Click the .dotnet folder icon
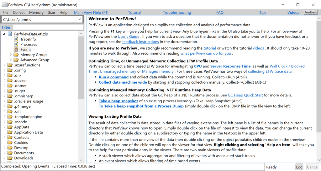Image resolution: width=321 pixels, height=171 pixels. click(x=10, y=85)
